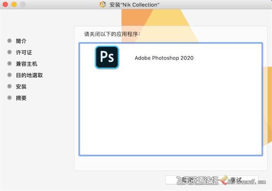
Task: Click the Nik Collection installer icon in title bar
Action: (x=102, y=5)
